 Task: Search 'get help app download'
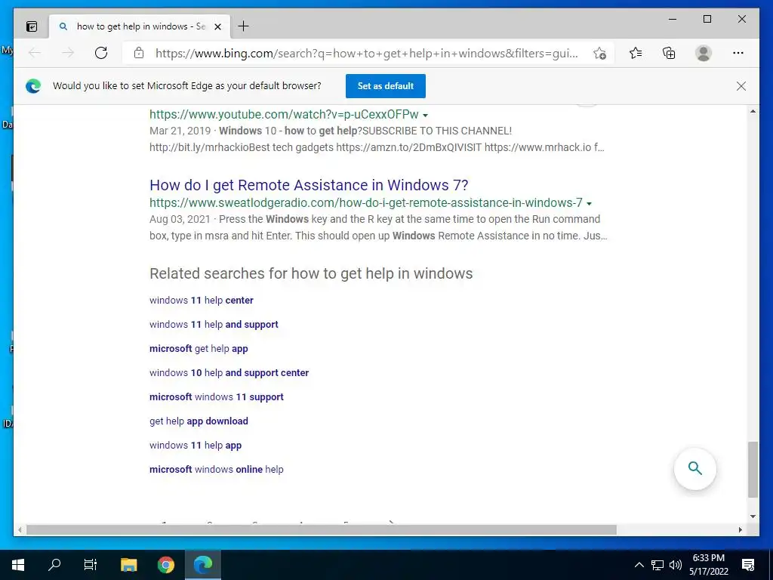(x=199, y=421)
